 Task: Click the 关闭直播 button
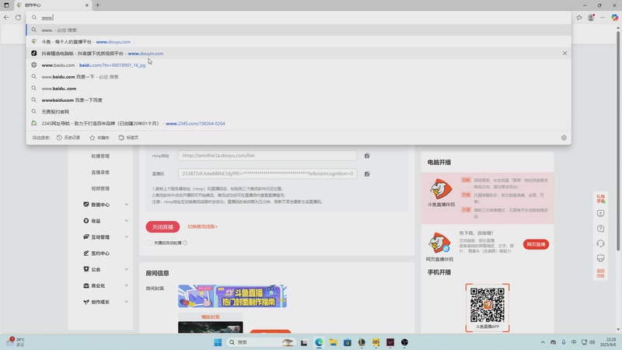pyautogui.click(x=162, y=226)
